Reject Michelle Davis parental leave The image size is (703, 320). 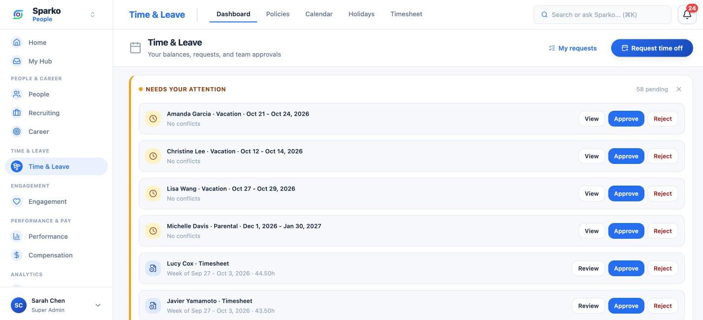[x=663, y=231]
